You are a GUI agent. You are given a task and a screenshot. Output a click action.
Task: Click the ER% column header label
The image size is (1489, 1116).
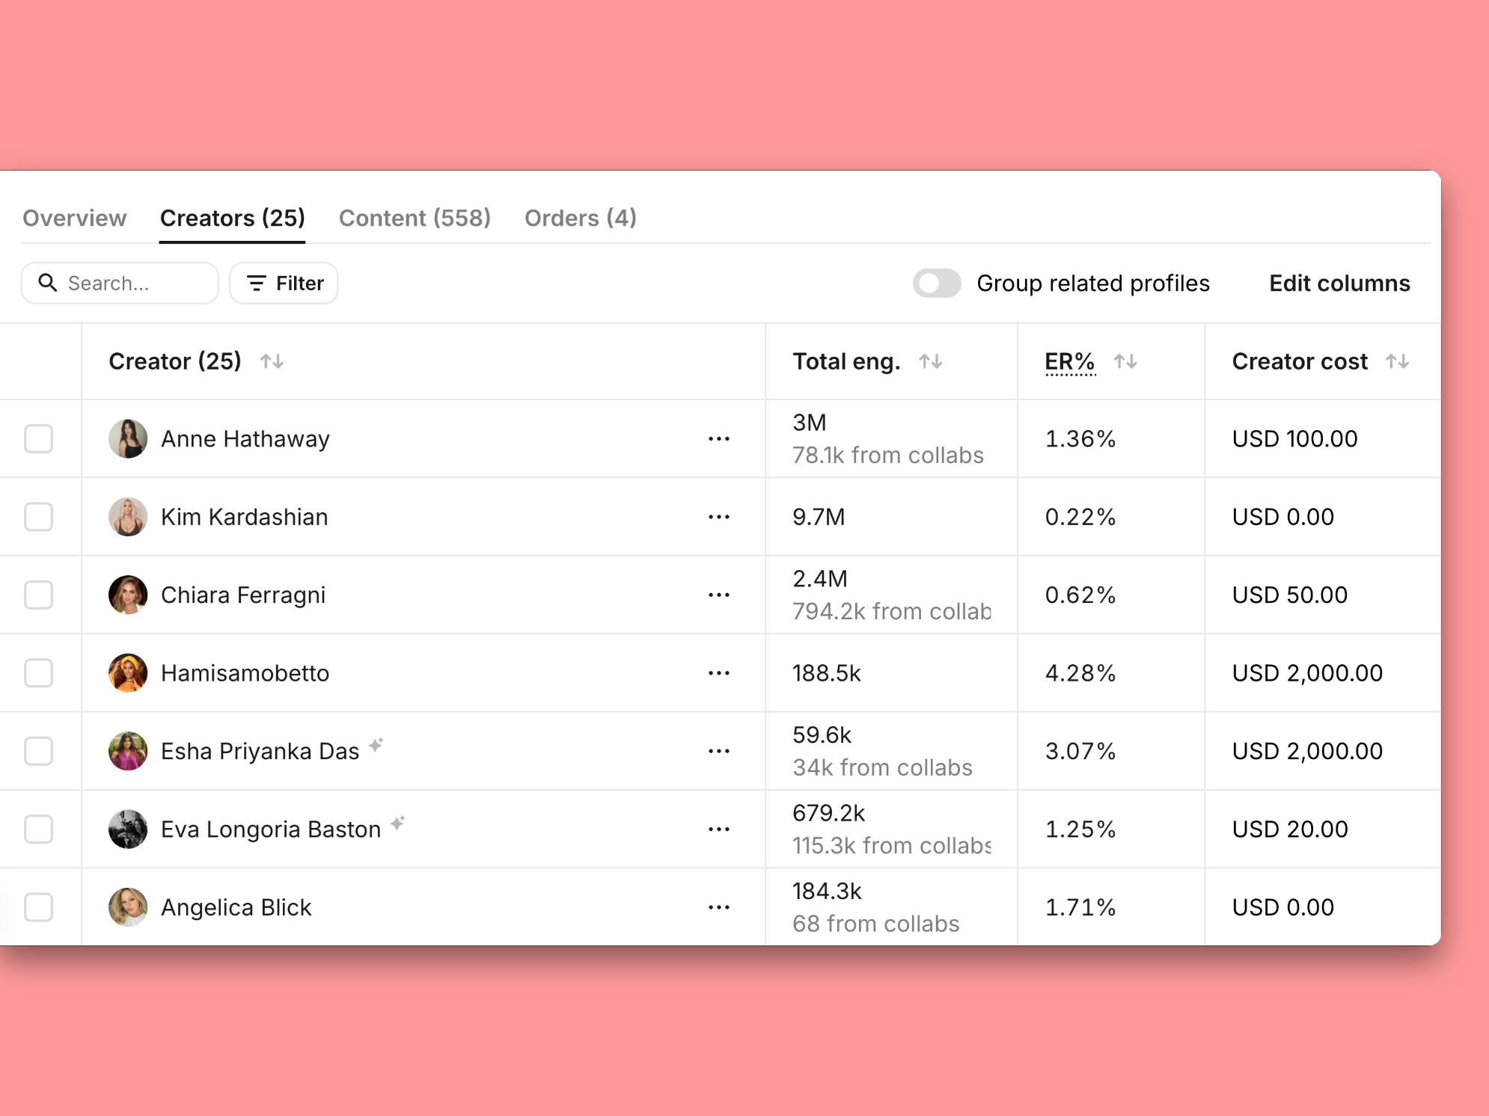[1070, 362]
